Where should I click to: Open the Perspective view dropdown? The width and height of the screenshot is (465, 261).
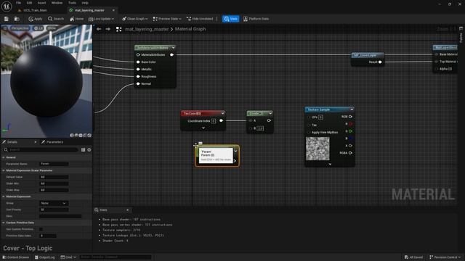(x=20, y=28)
